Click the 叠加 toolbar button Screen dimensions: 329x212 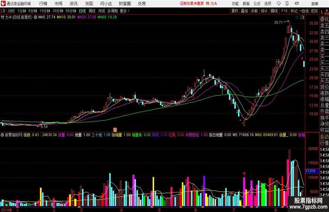(245, 11)
